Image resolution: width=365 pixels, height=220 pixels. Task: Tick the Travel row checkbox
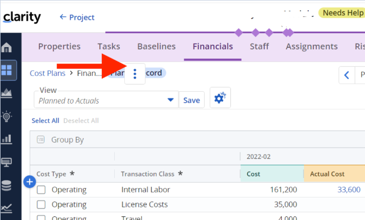[41, 218]
